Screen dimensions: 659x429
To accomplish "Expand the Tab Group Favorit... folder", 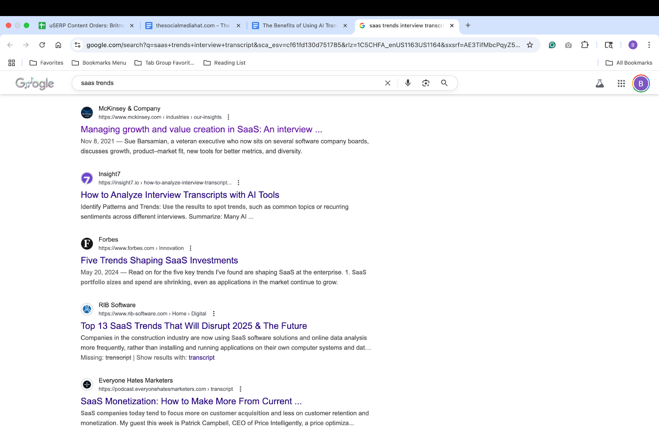I will pos(164,63).
